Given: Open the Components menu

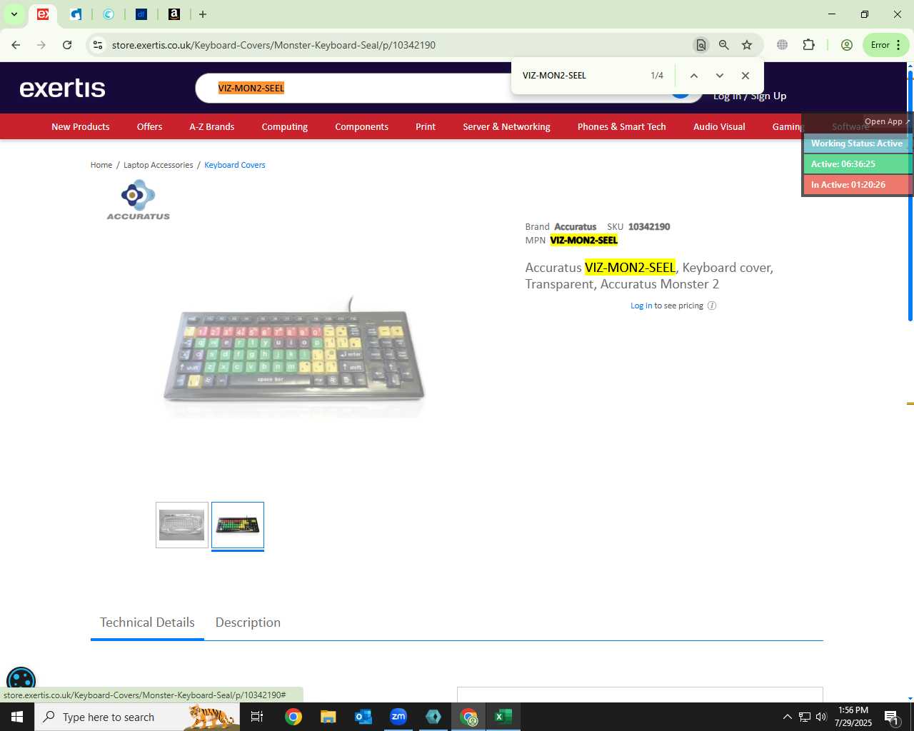Looking at the screenshot, I should (x=362, y=126).
